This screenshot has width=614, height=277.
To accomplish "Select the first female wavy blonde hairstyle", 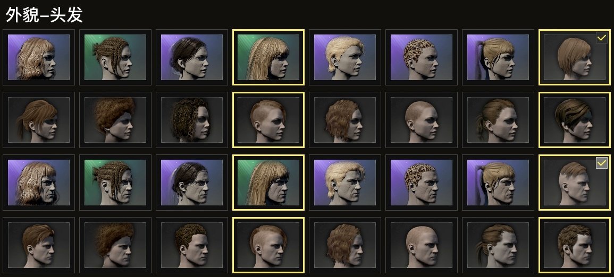I will coord(39,57).
